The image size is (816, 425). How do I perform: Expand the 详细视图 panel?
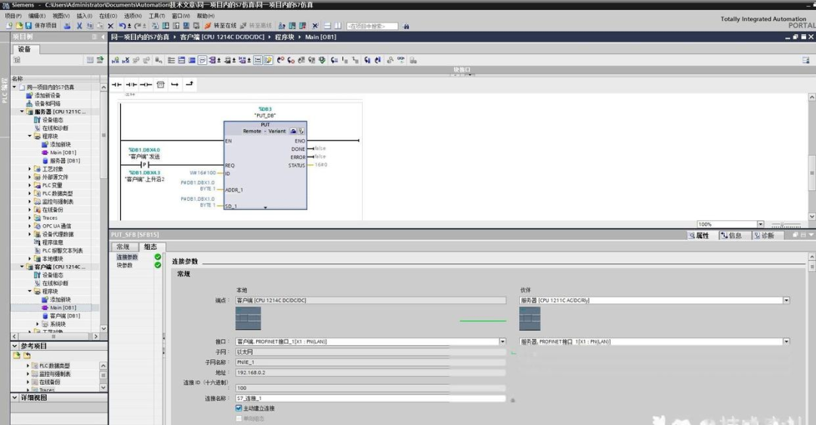tap(14, 397)
